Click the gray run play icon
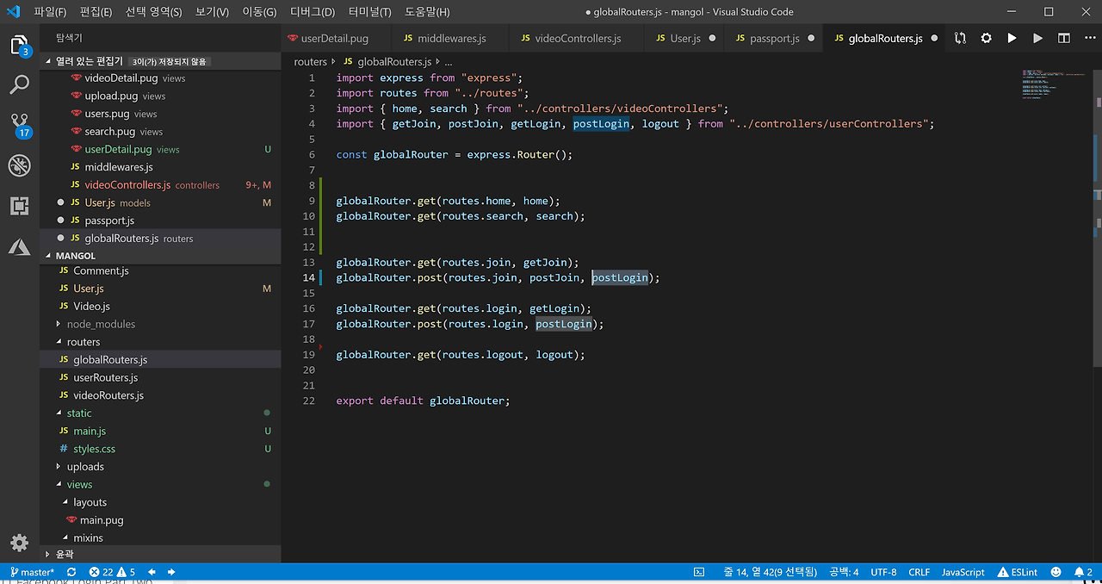Viewport: 1102px width, 584px height. [x=1037, y=38]
